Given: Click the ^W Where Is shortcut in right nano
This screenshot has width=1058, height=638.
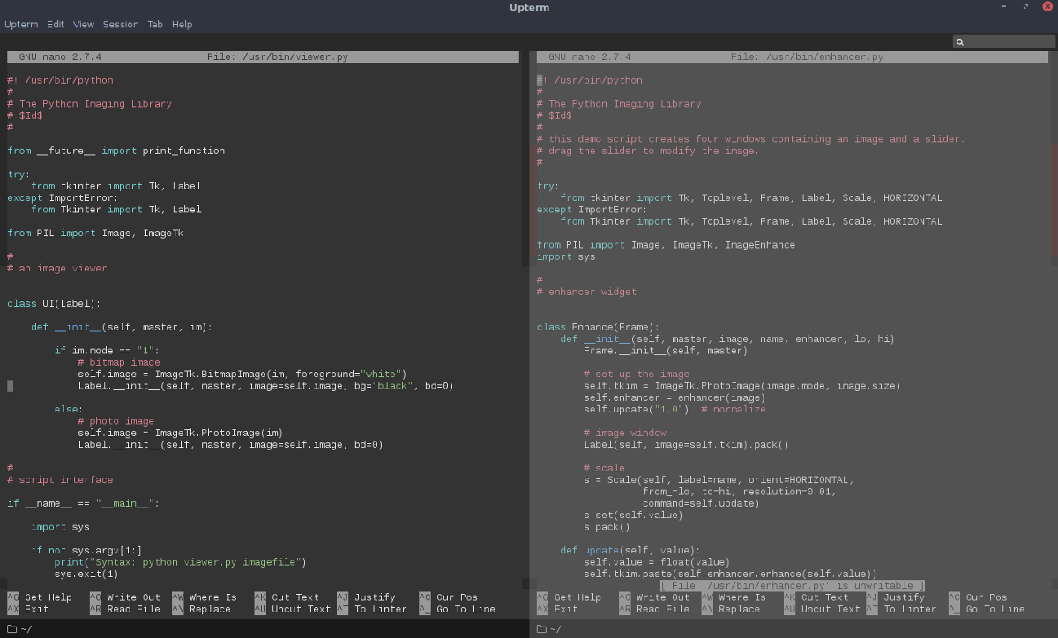Looking at the screenshot, I should click(734, 597).
